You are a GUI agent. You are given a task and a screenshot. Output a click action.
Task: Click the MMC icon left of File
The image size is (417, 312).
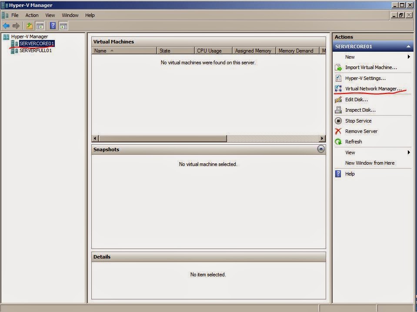(x=5, y=15)
